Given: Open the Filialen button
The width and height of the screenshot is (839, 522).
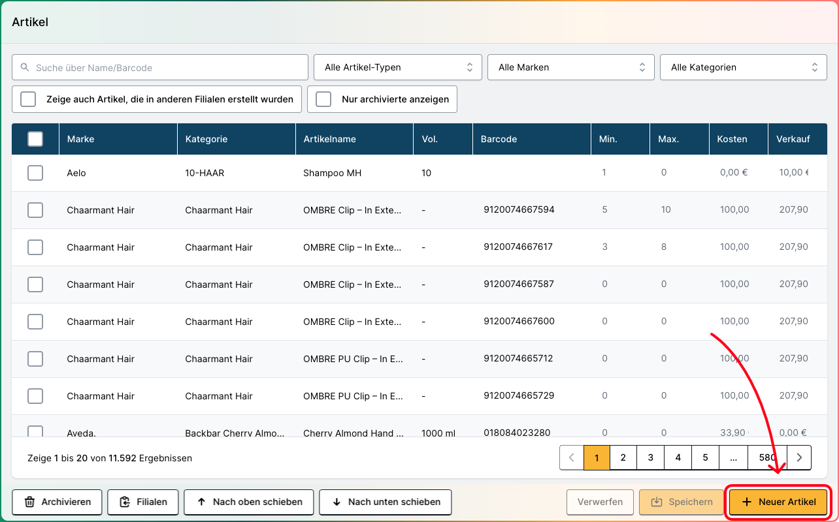Looking at the screenshot, I should (142, 502).
